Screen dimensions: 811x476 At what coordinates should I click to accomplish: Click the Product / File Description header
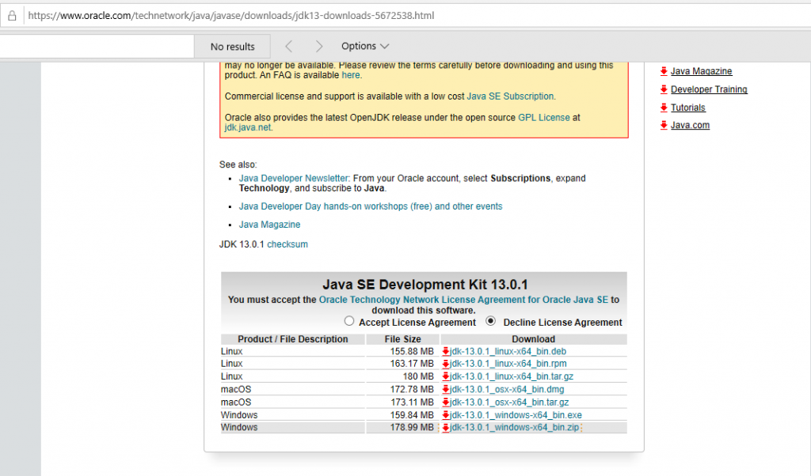point(293,339)
